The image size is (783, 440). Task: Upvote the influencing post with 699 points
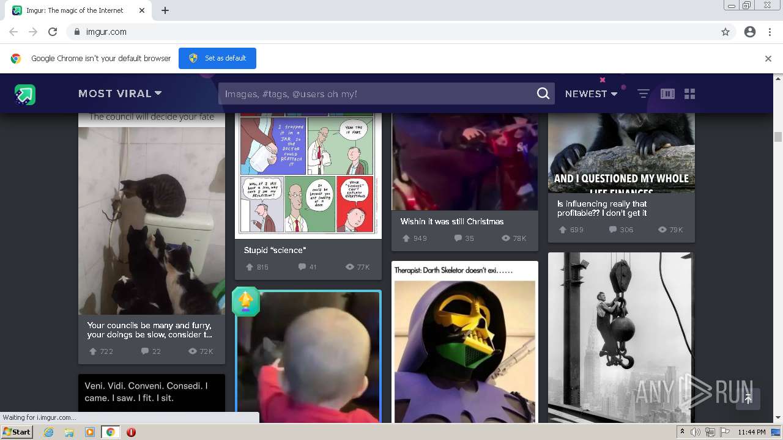click(x=563, y=230)
